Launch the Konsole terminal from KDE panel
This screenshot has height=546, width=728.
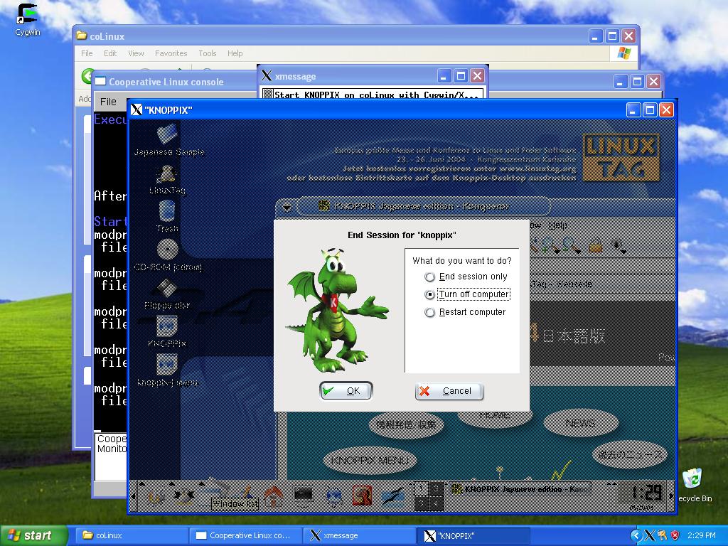click(303, 496)
